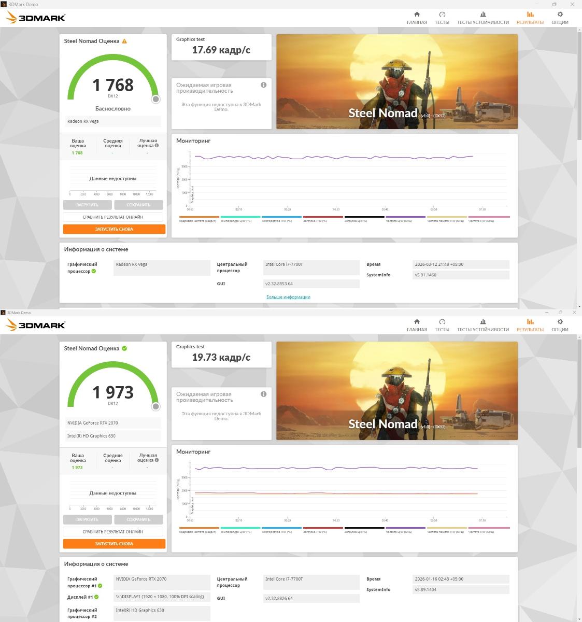582x622 pixels.
Task: Toggle yellow Частота памяти ГПУ legend, RTX 2070 window
Action: pos(447,530)
